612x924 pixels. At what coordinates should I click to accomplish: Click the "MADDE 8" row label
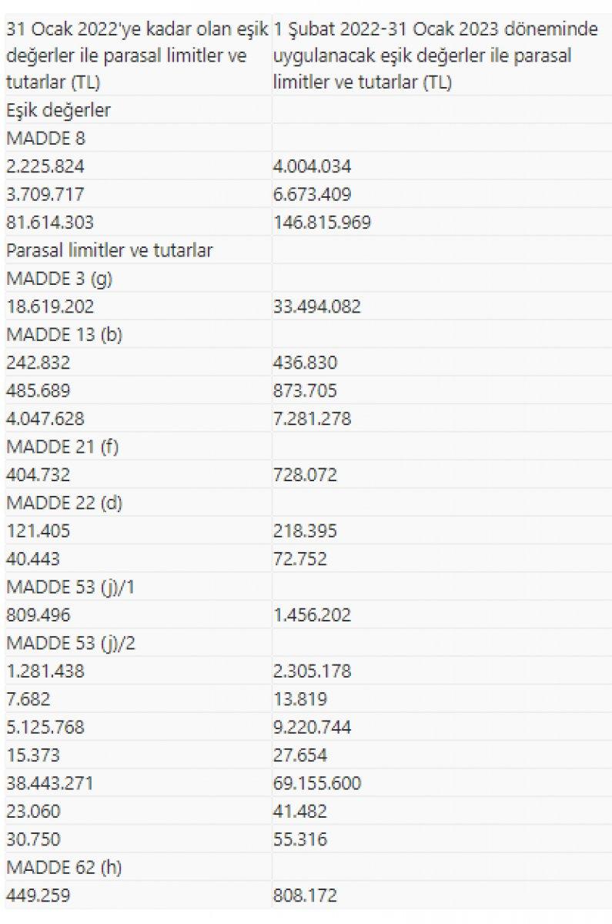(45, 139)
